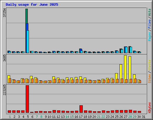Click the yellow visits bar for day 6

[x=31, y=77]
